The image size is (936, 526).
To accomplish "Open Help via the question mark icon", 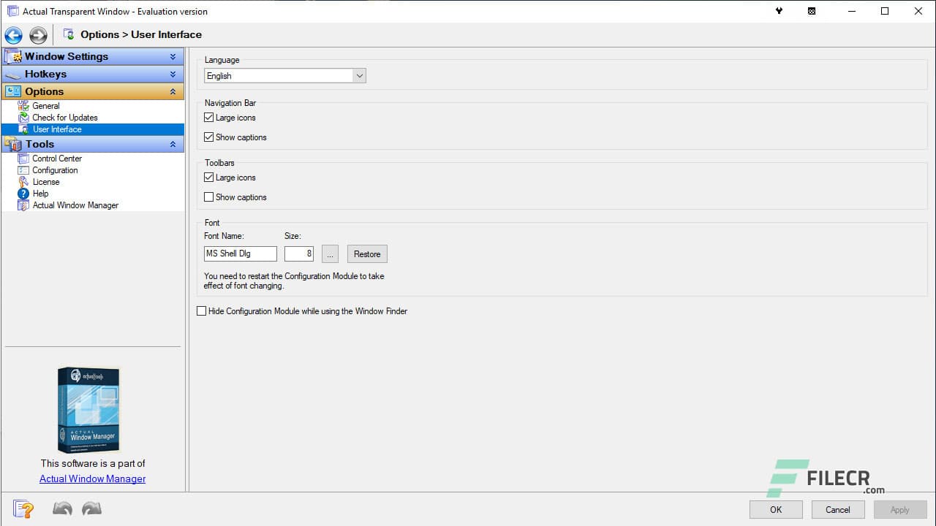I will pyautogui.click(x=24, y=194).
